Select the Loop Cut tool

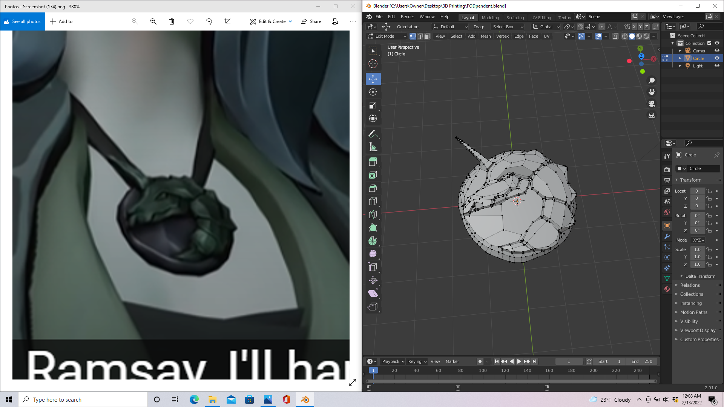(373, 201)
